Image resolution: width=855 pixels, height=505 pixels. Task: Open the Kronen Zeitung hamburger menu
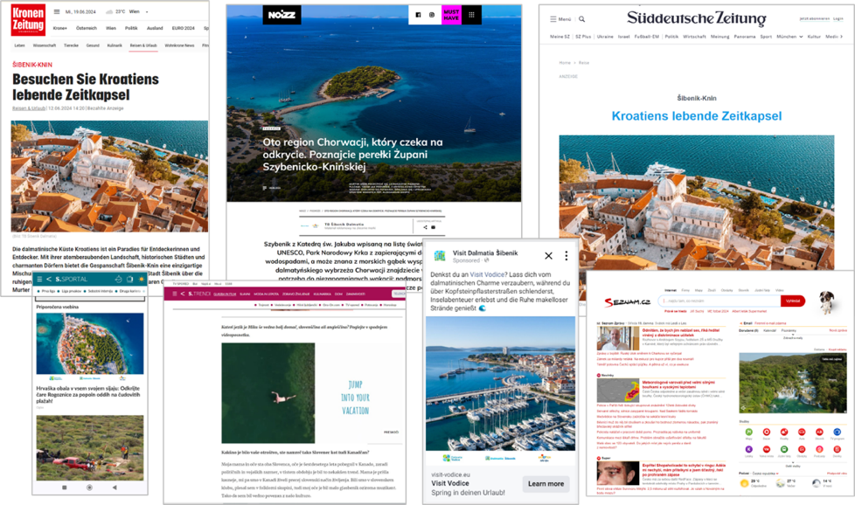tap(57, 11)
